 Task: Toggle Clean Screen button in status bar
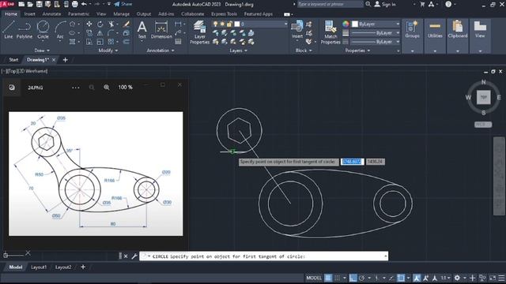(x=493, y=278)
